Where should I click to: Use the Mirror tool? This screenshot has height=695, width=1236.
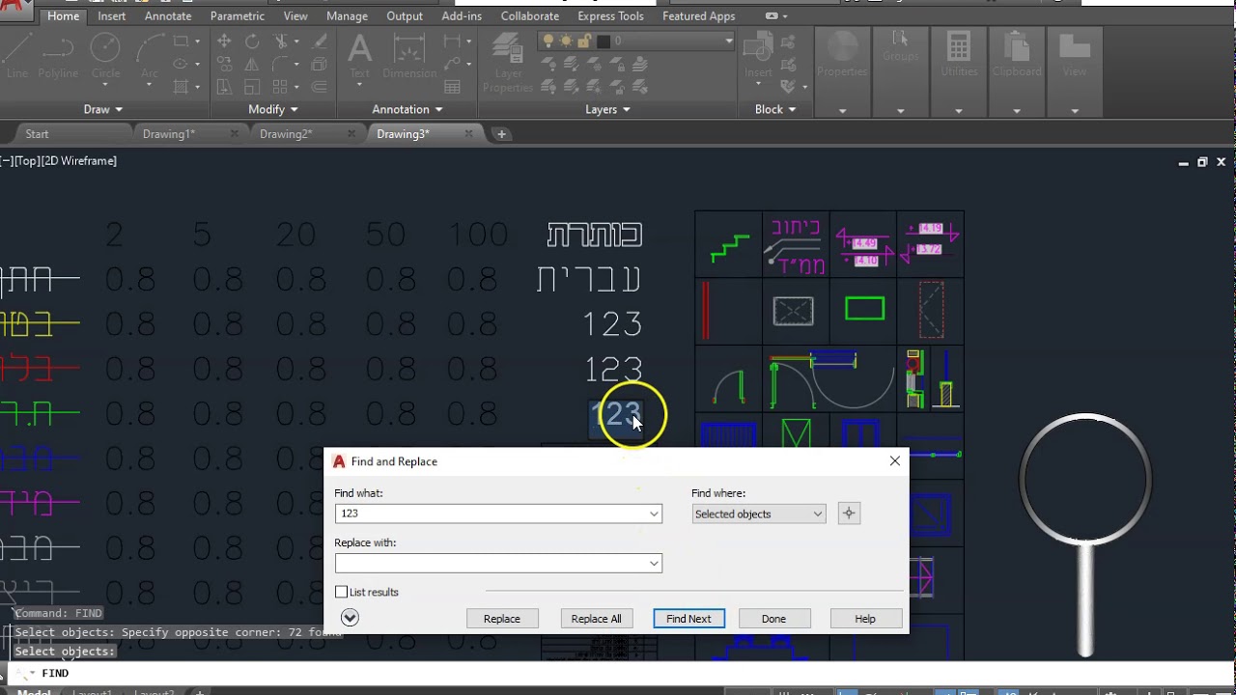tap(252, 64)
